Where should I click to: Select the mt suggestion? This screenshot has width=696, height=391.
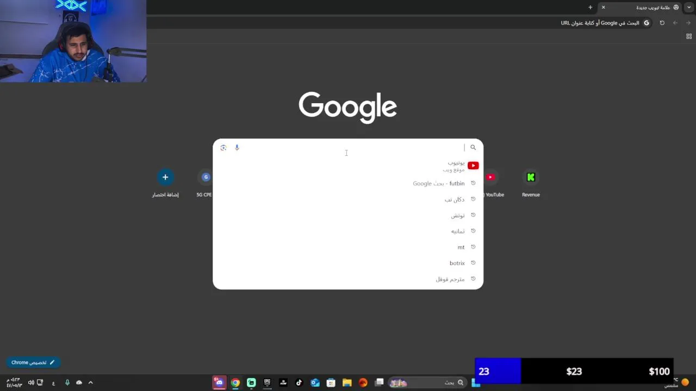(x=348, y=247)
